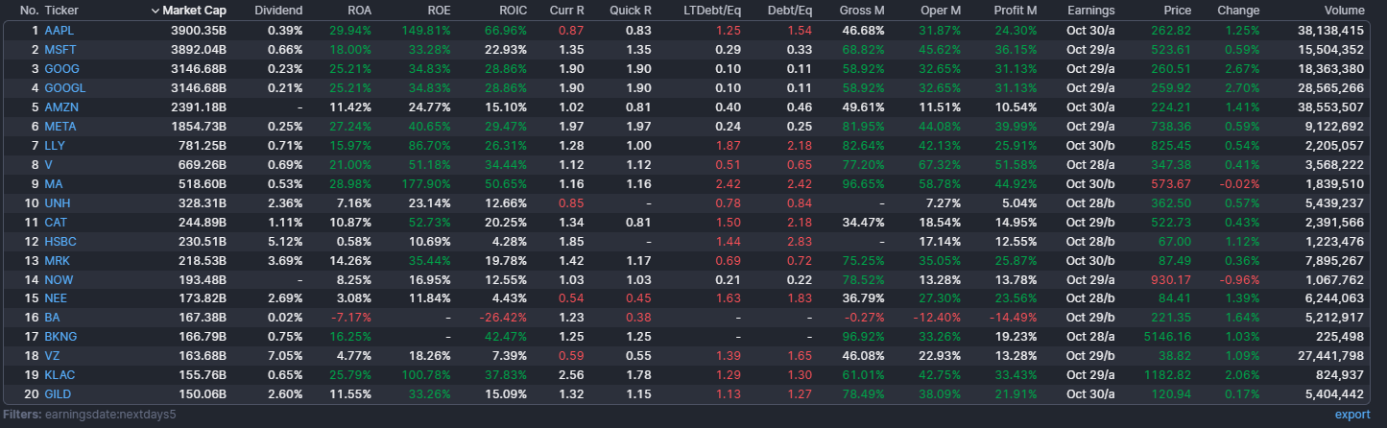Click the export link
Image resolution: width=1387 pixels, height=428 pixels.
point(1352,414)
